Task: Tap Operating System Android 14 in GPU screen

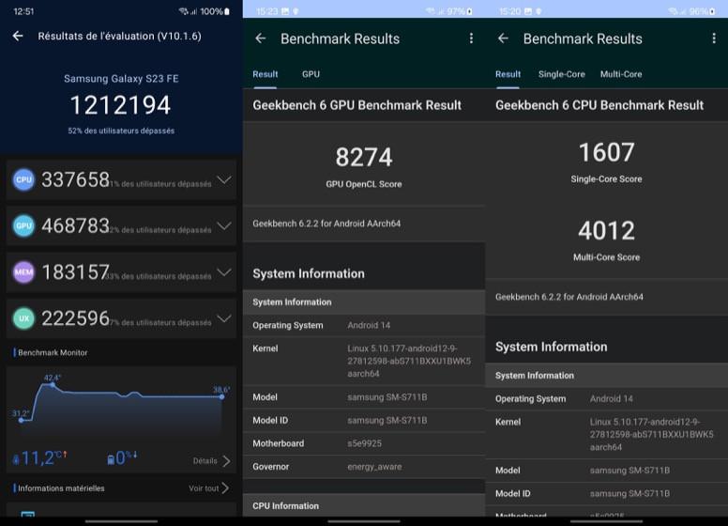Action: coord(364,325)
